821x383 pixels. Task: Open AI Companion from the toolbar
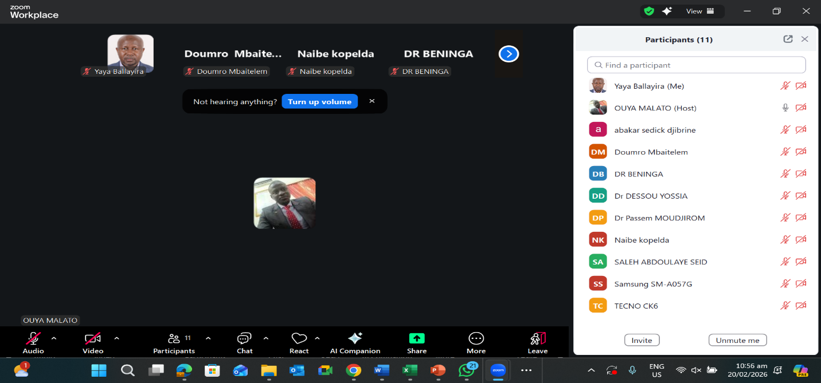(355, 338)
